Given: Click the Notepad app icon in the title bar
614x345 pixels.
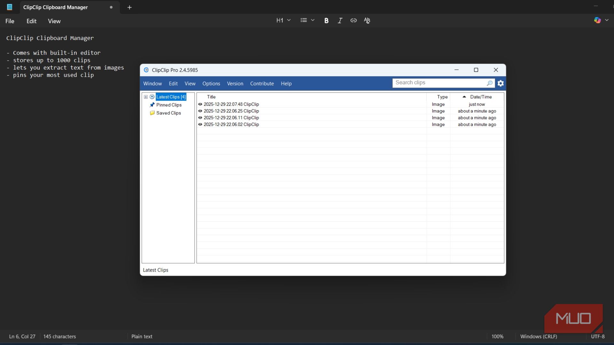Looking at the screenshot, I should [10, 7].
